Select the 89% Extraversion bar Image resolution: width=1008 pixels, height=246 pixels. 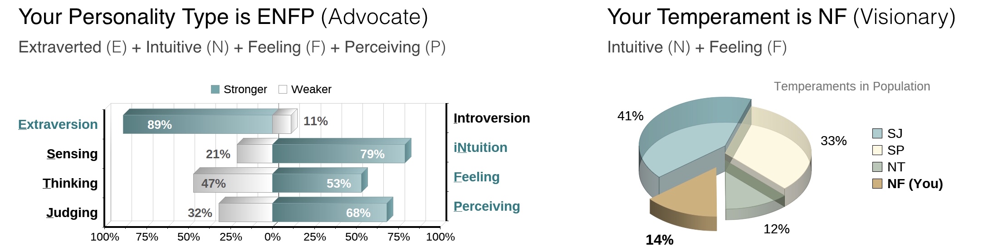click(x=197, y=124)
